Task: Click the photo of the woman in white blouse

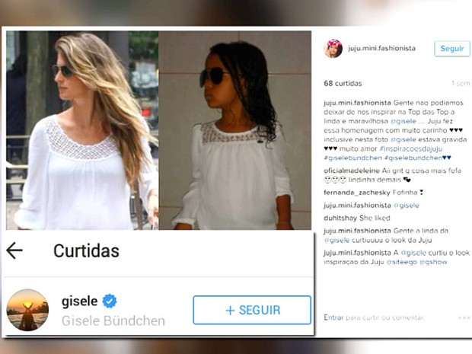Action: 82,130
